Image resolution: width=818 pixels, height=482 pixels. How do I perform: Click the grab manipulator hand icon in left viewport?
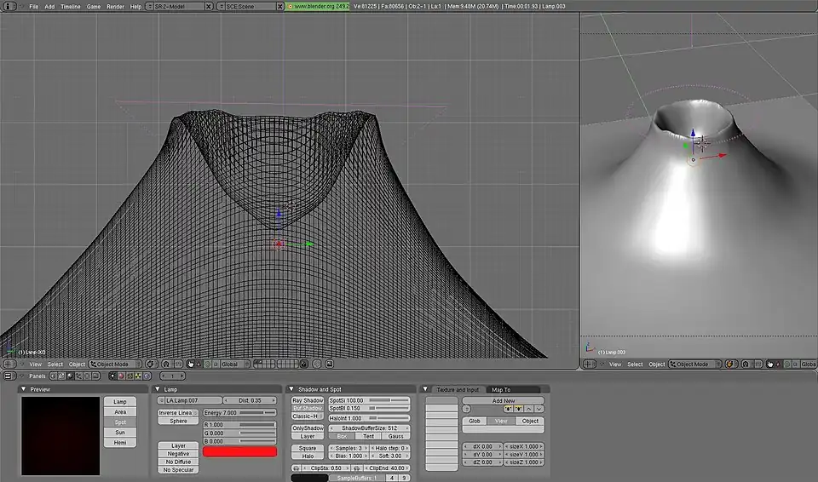(189, 364)
